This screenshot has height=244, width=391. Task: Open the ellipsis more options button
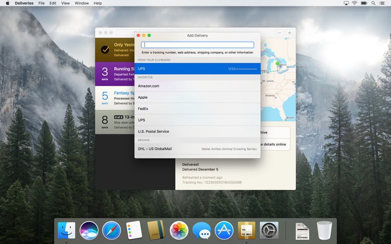(279, 33)
